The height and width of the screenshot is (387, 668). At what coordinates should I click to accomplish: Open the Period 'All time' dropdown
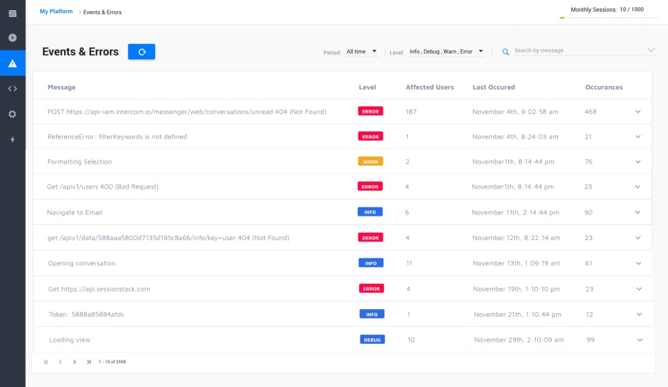tap(362, 52)
